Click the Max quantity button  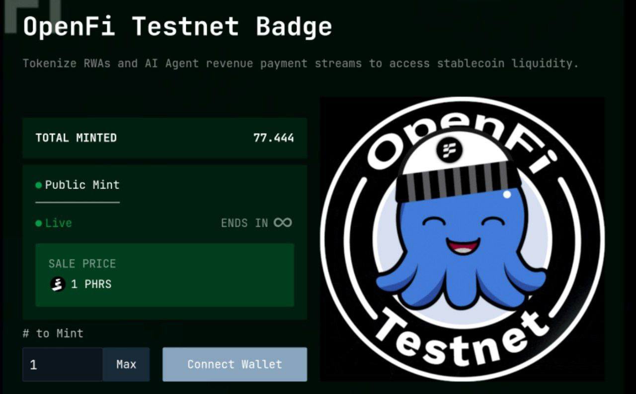tap(126, 364)
